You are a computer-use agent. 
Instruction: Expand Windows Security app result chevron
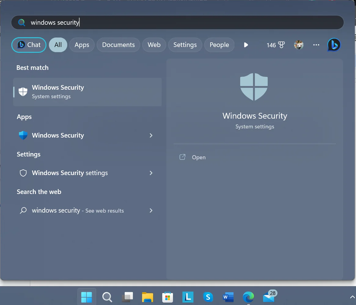[151, 135]
